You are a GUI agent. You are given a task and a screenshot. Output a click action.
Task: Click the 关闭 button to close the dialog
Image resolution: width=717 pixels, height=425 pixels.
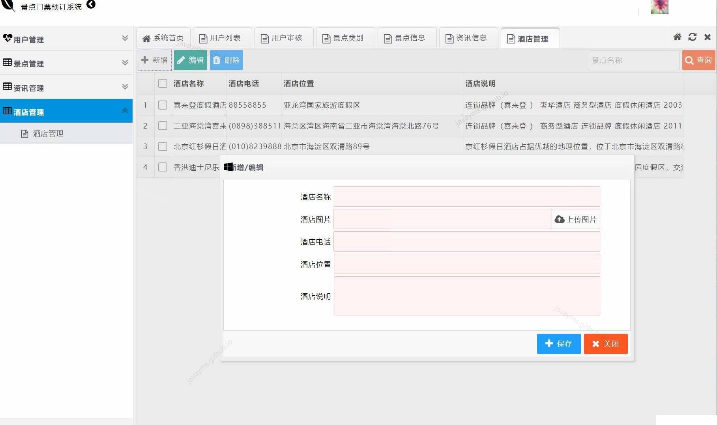(x=606, y=343)
